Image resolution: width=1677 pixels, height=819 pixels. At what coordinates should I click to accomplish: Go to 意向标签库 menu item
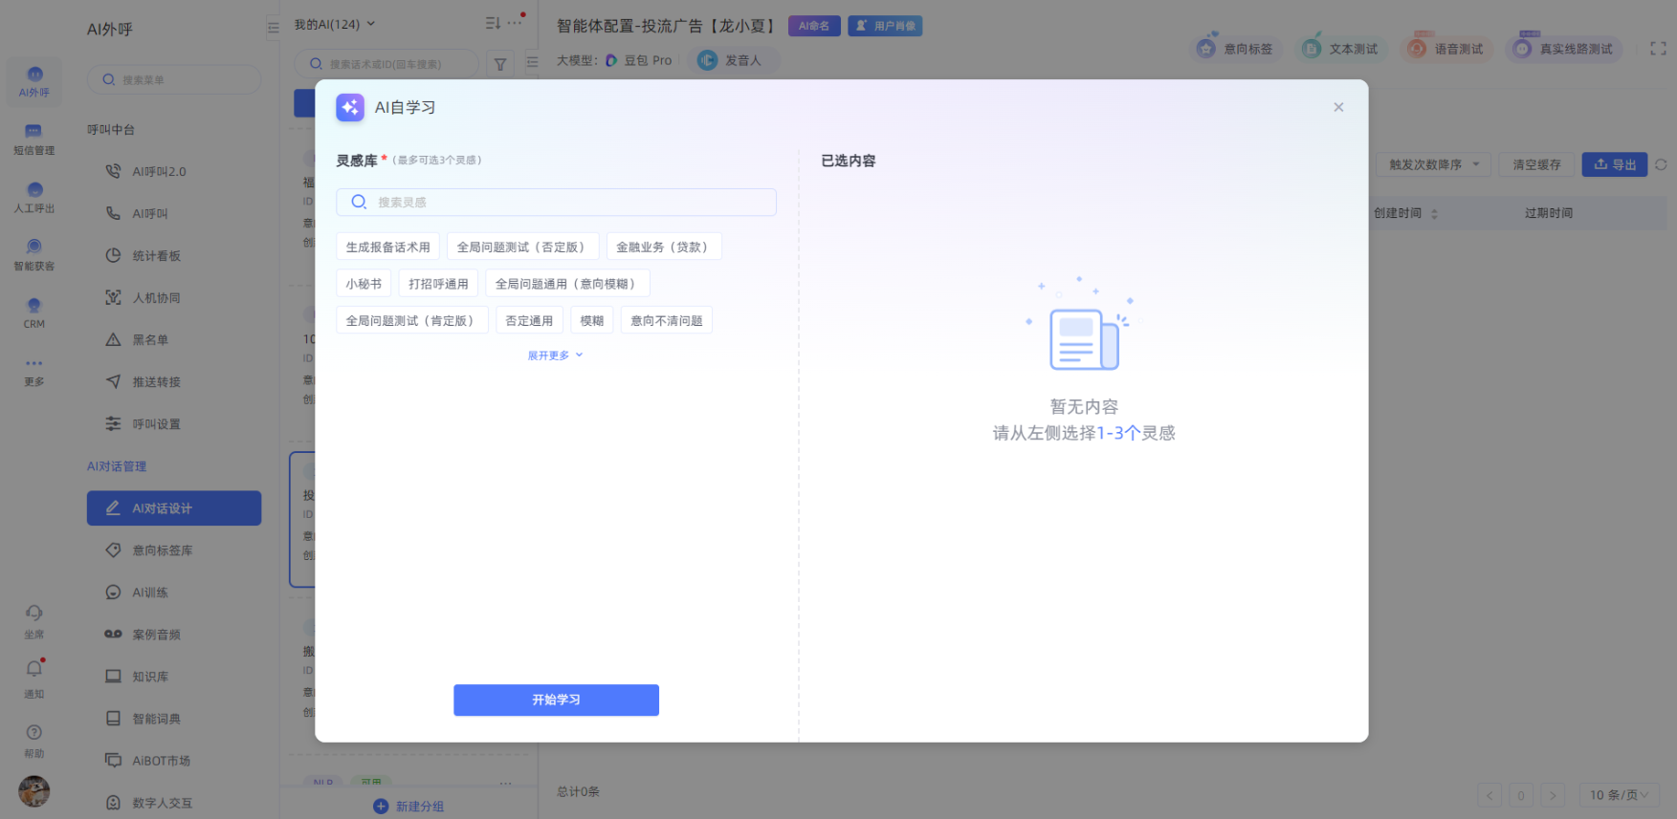click(162, 550)
